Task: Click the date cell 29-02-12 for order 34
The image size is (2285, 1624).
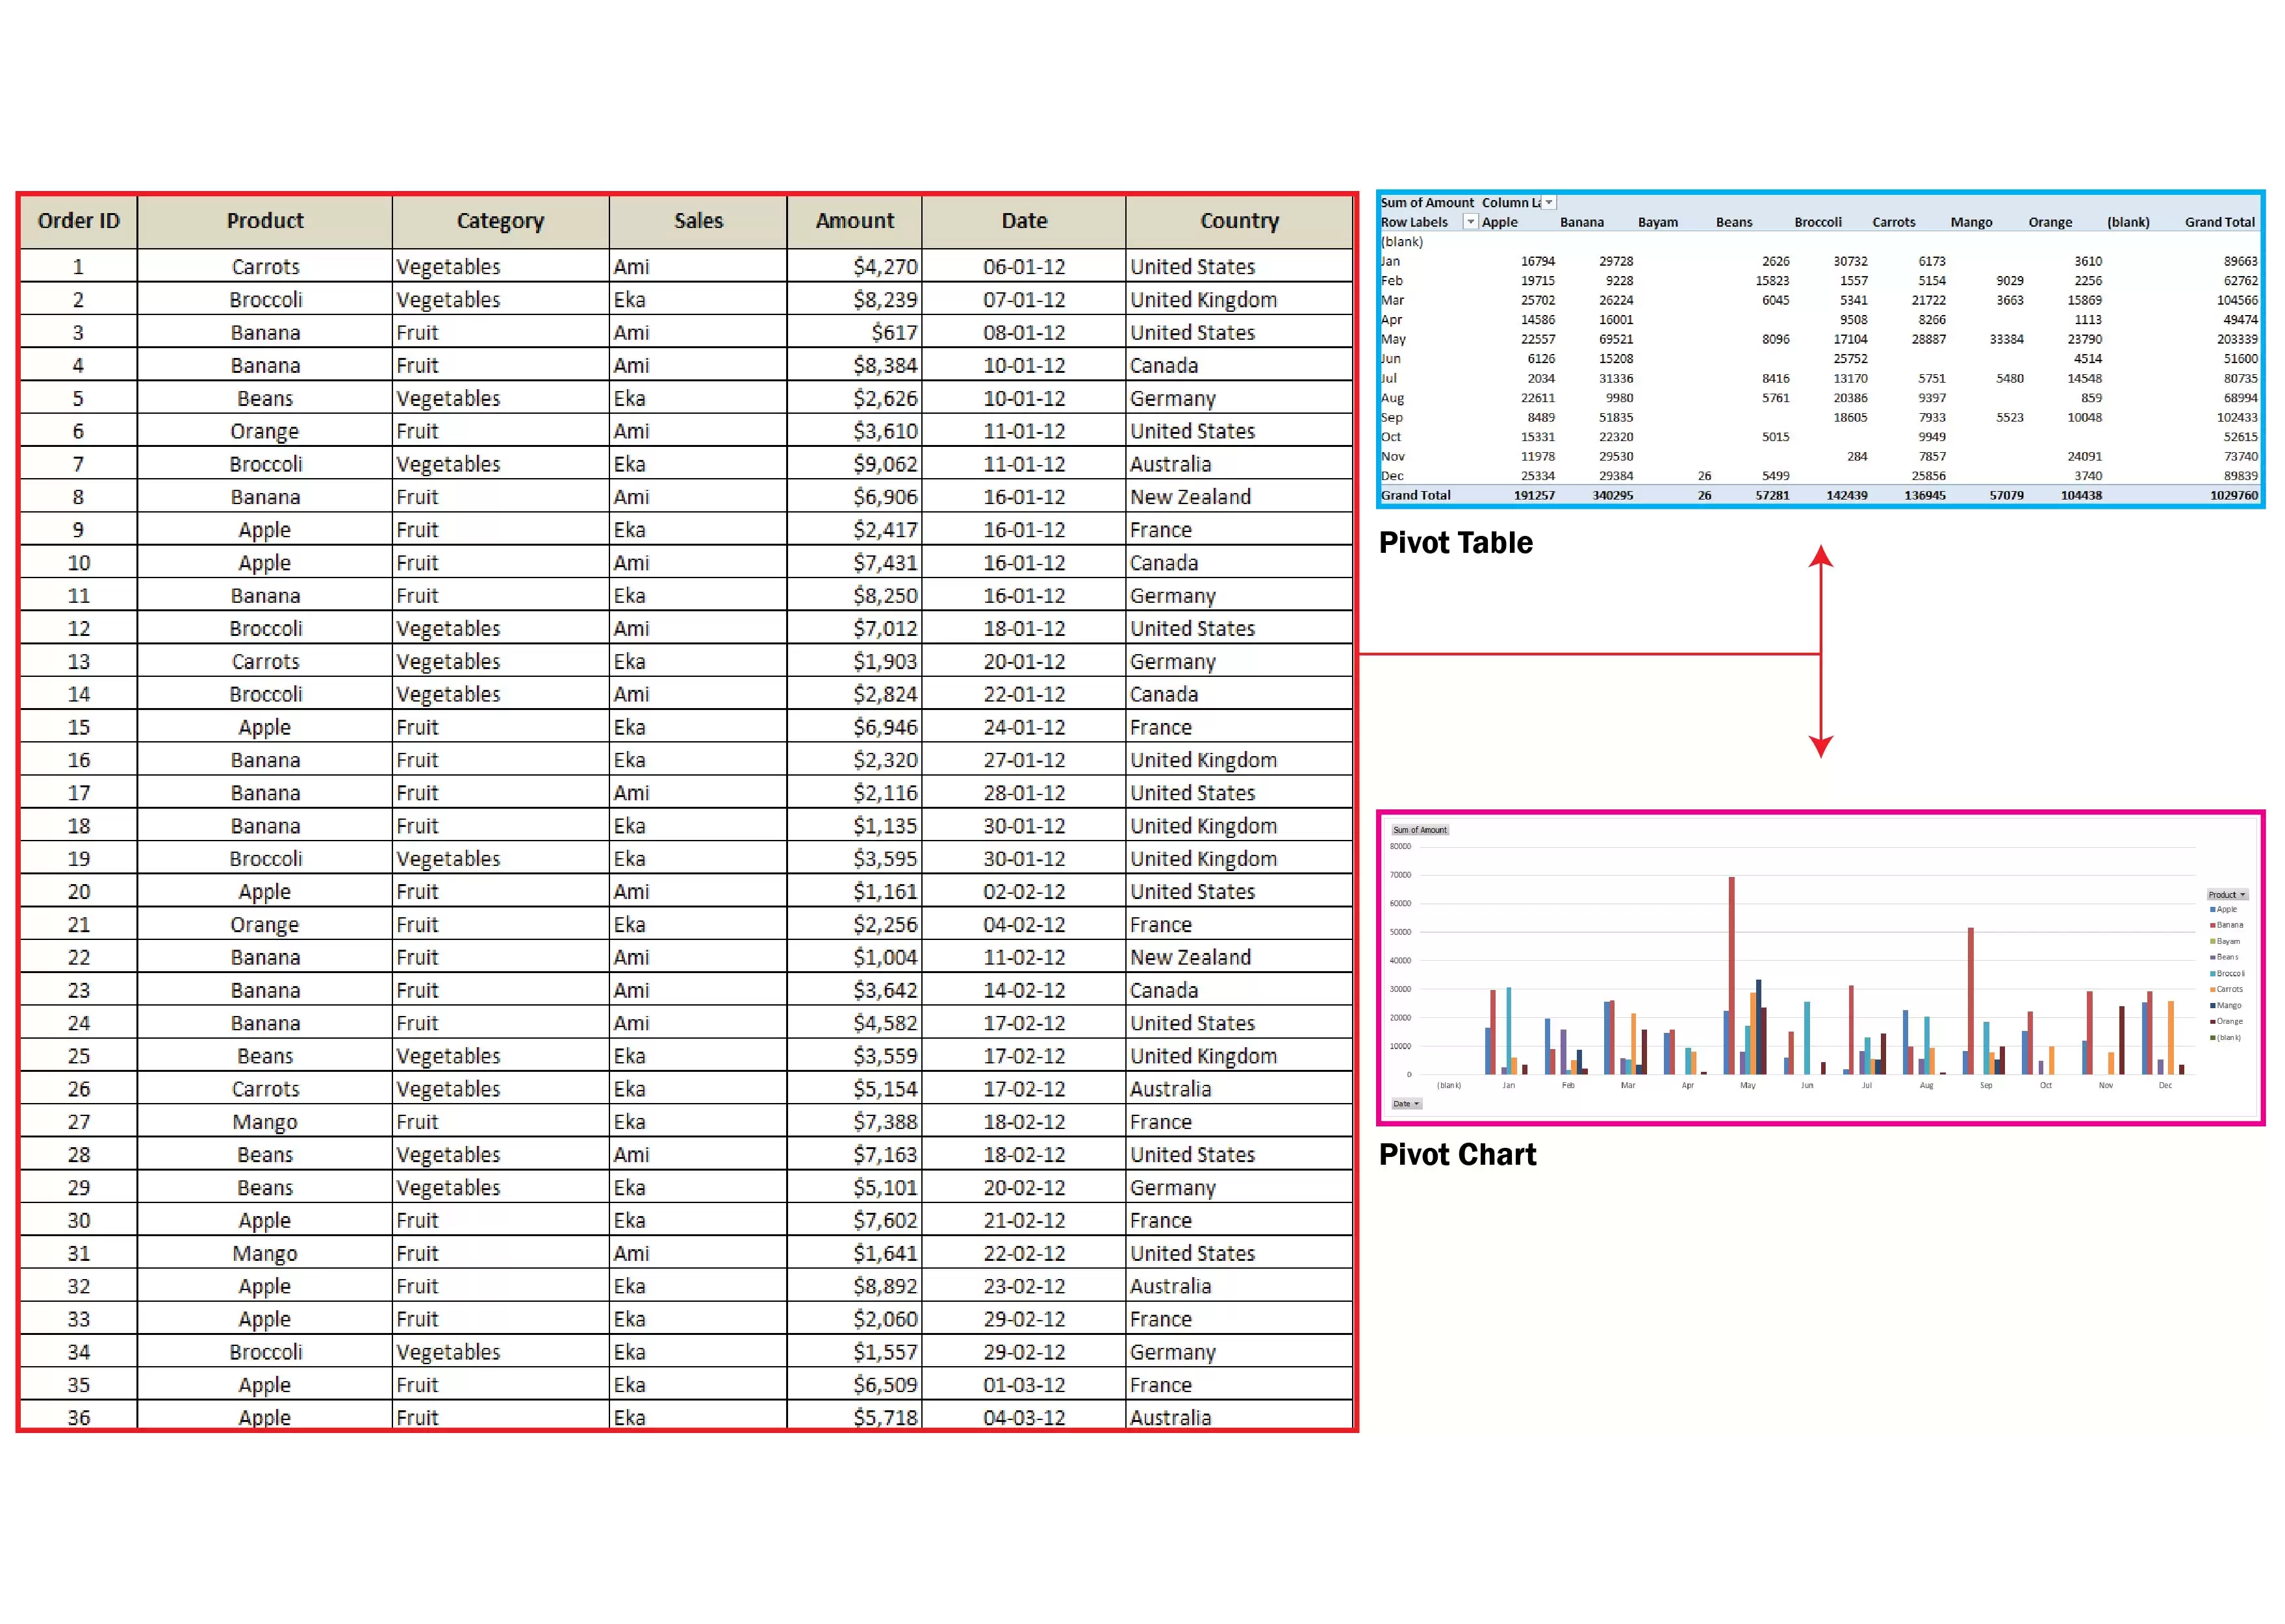Action: coord(1024,1352)
